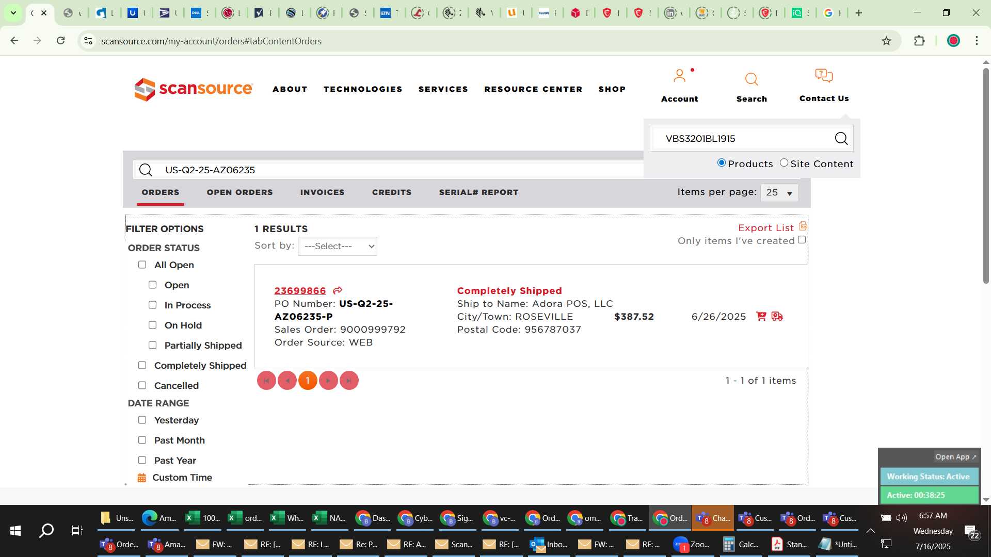This screenshot has height=557, width=991.
Task: Go to last page of results
Action: click(349, 381)
